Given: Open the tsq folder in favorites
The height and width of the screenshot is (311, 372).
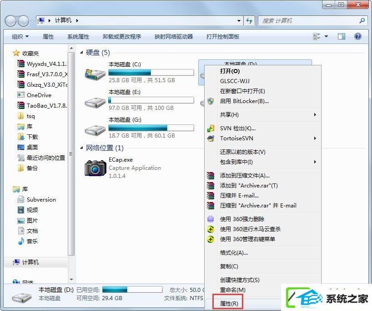Looking at the screenshot, I should [x=26, y=116].
